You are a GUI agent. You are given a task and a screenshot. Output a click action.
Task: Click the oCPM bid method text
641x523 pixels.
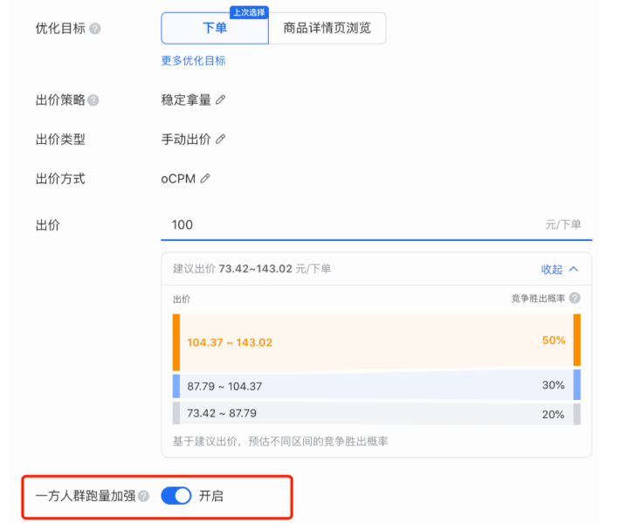[x=178, y=179]
